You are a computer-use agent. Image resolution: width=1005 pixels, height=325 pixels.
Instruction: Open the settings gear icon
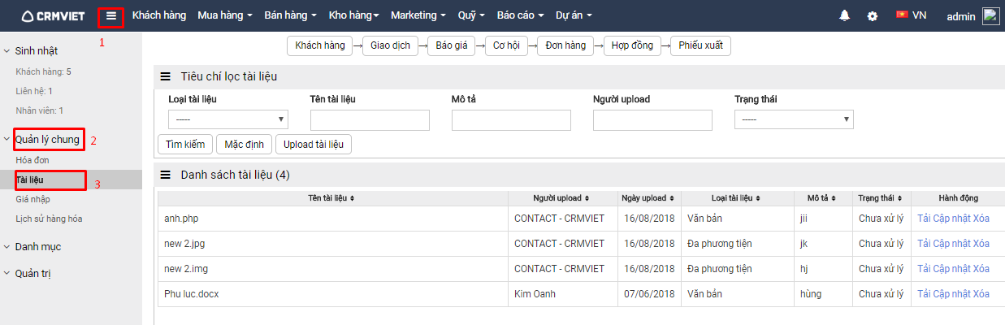[873, 15]
